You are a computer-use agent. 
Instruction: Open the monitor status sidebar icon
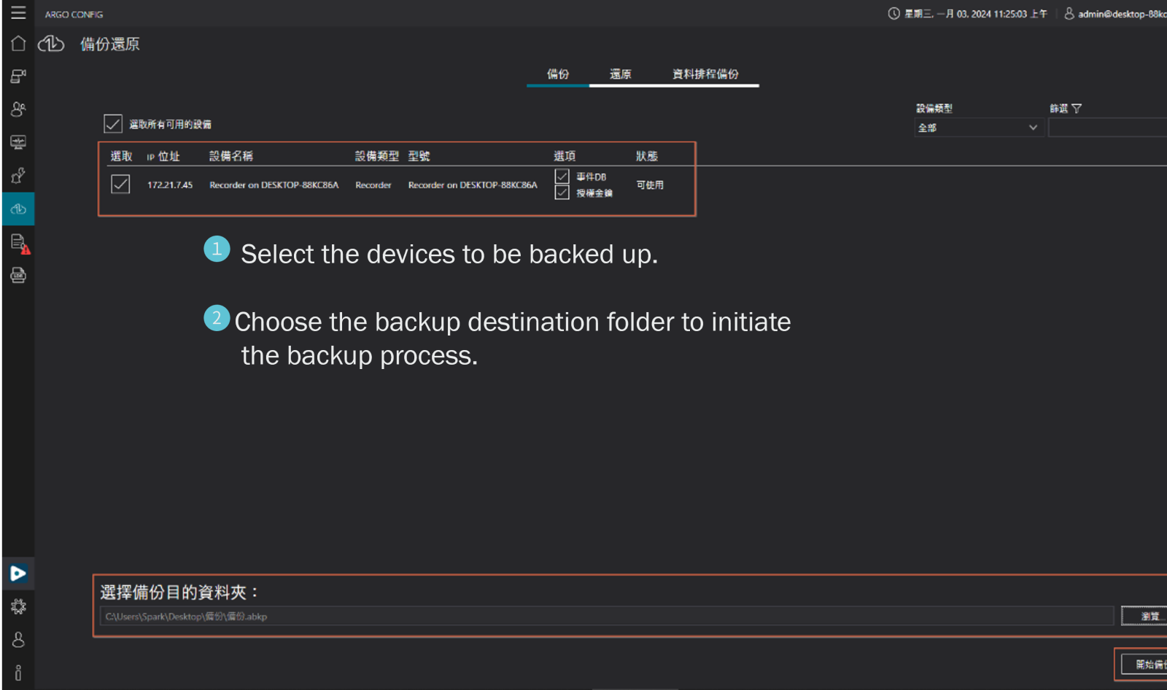(x=18, y=142)
